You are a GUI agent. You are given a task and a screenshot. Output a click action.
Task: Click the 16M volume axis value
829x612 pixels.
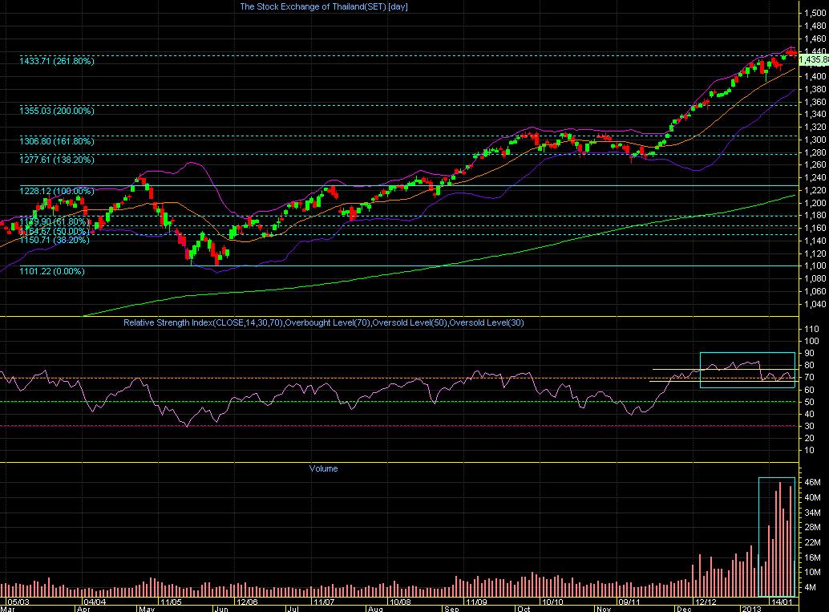813,557
